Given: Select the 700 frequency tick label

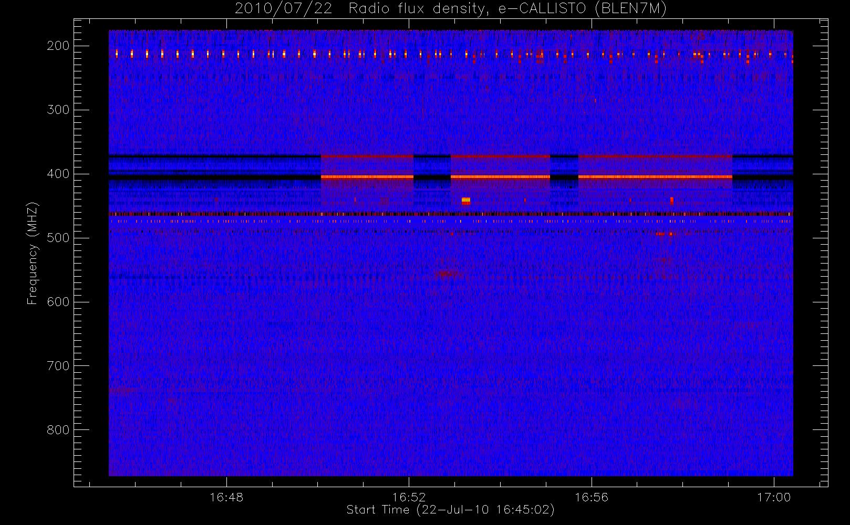Looking at the screenshot, I should coord(58,366).
